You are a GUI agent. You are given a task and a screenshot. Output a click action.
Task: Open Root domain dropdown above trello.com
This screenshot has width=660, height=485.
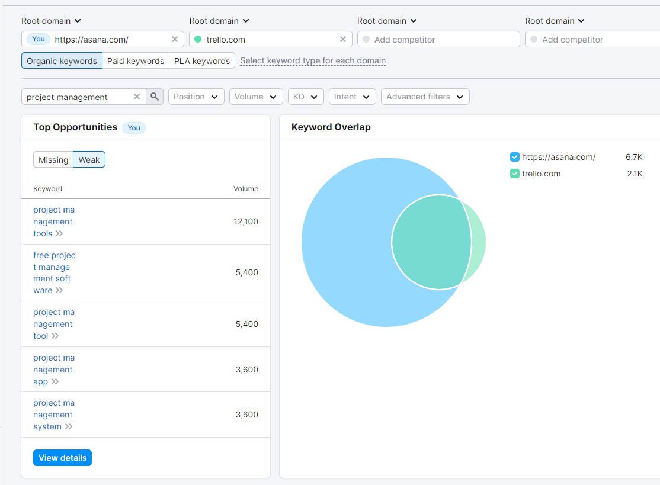click(219, 21)
